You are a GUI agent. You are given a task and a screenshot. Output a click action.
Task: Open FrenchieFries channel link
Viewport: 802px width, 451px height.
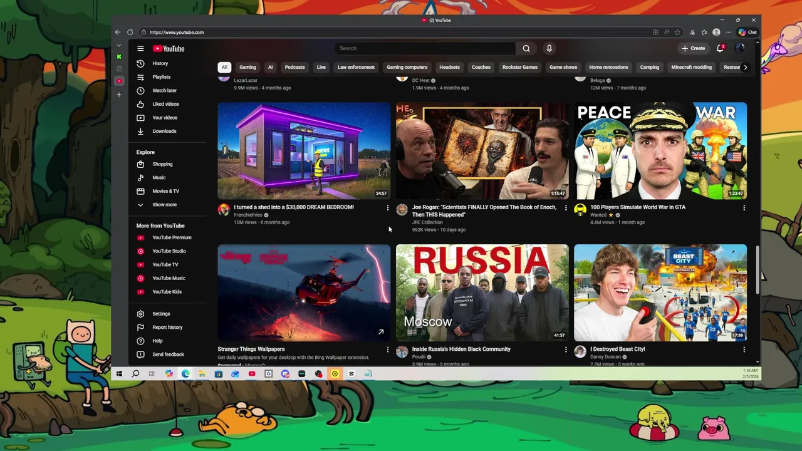coord(248,215)
